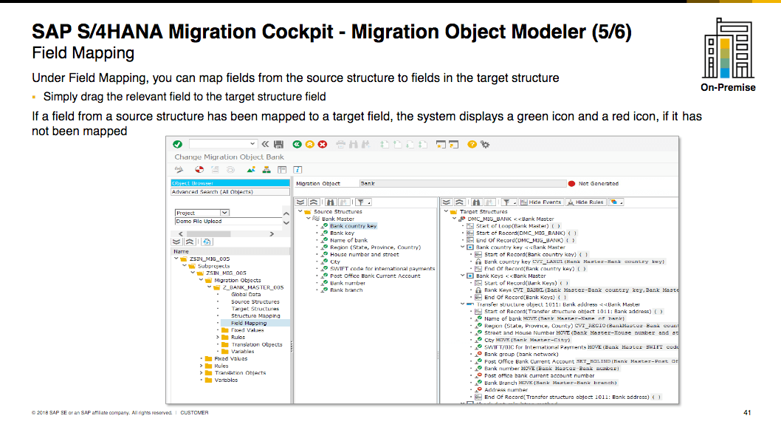Click refresh icon above object tree
Screen dimensions: 781x427
207,242
